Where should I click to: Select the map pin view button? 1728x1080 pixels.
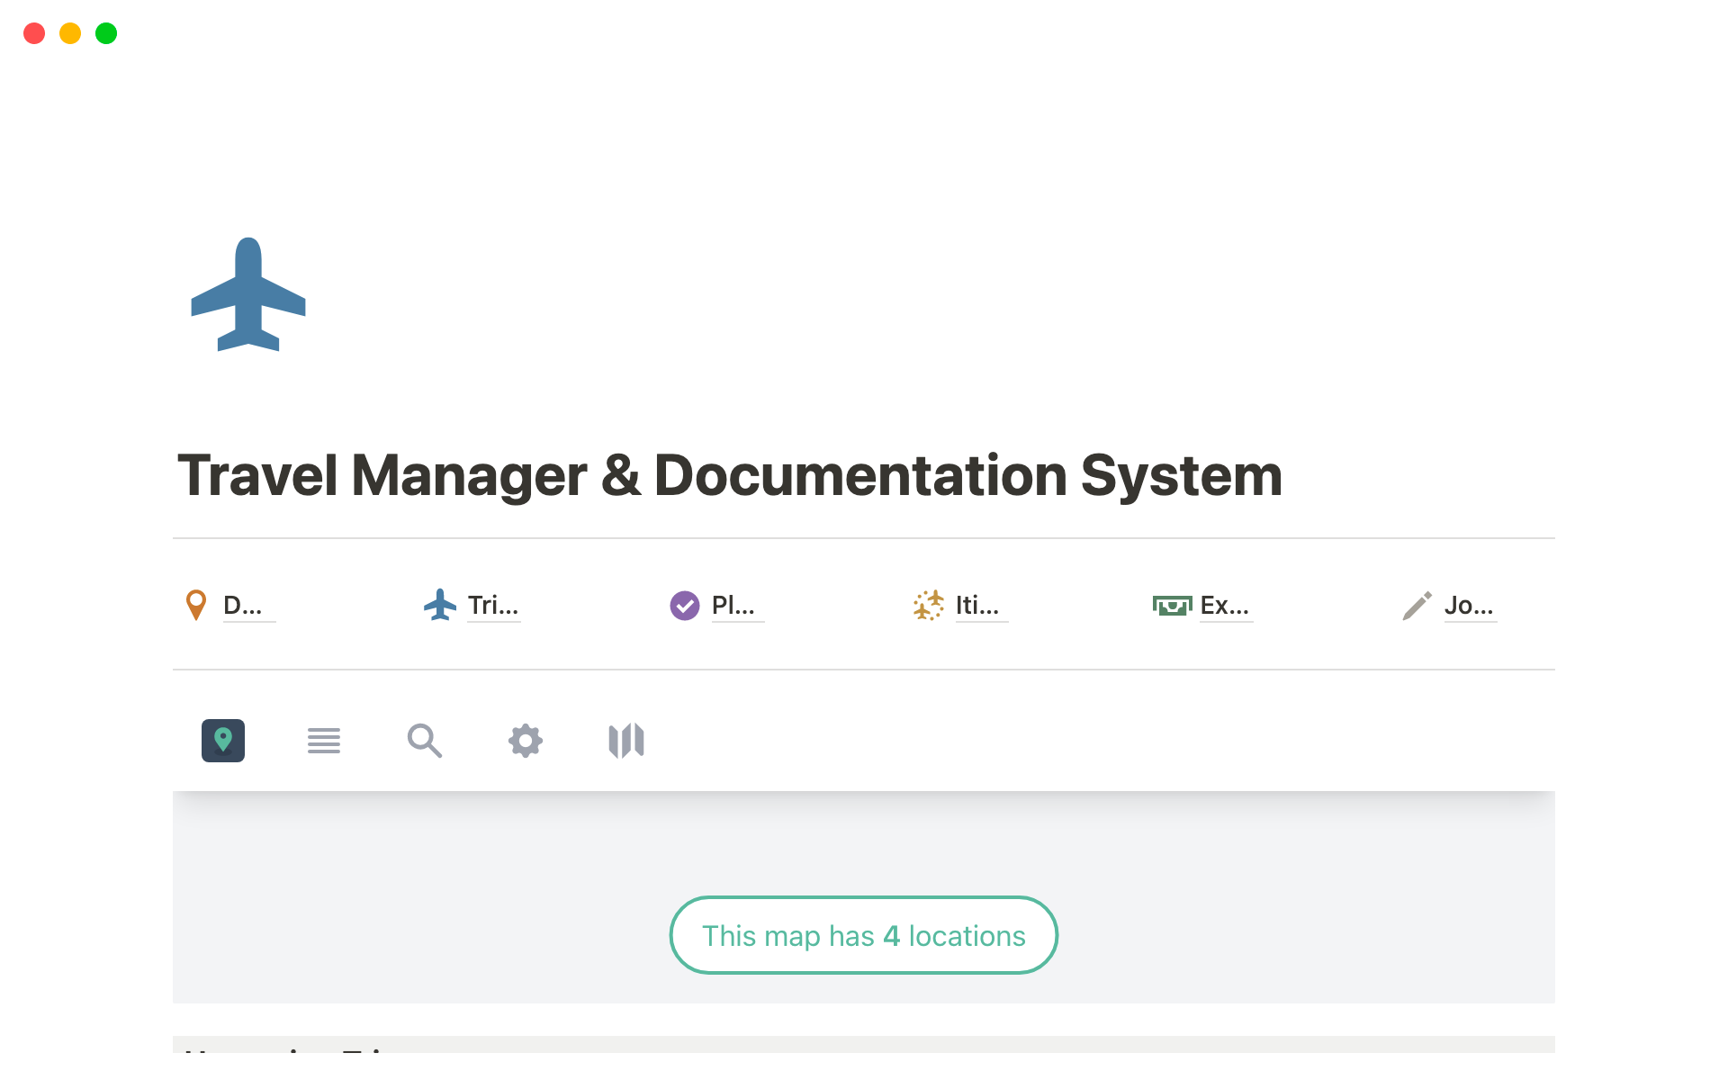[x=223, y=741]
